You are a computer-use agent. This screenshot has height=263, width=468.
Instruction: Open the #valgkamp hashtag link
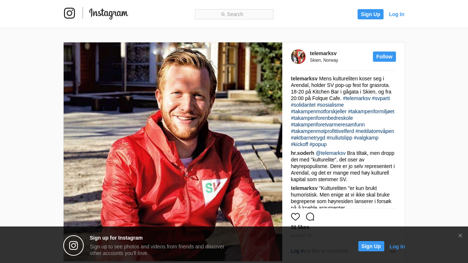click(x=366, y=138)
